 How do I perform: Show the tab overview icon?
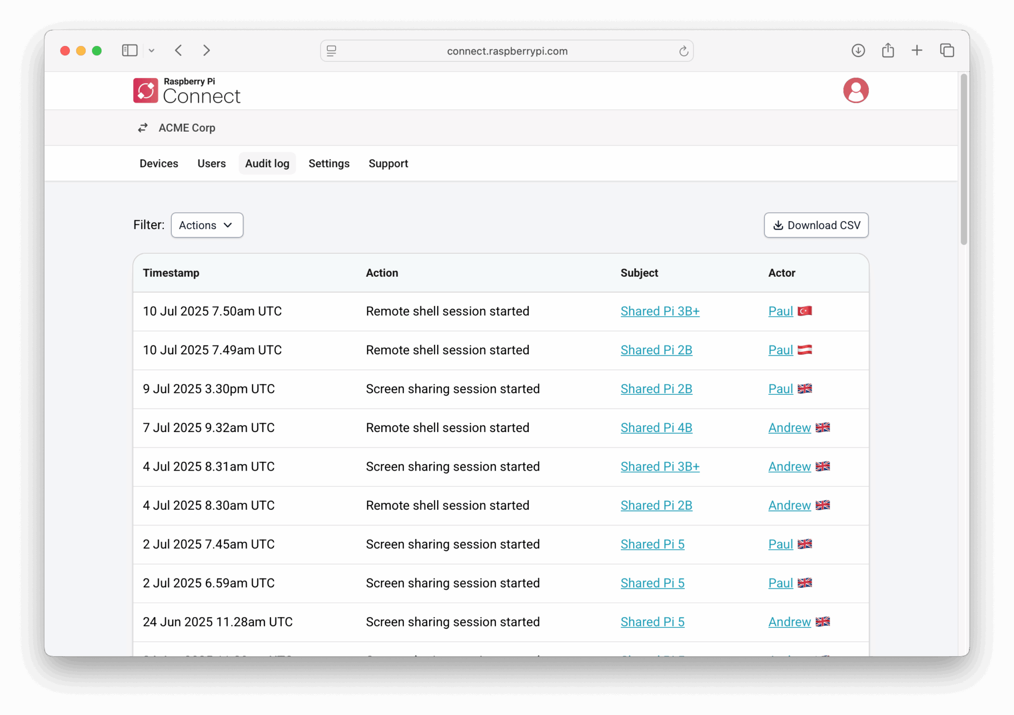[x=947, y=50]
